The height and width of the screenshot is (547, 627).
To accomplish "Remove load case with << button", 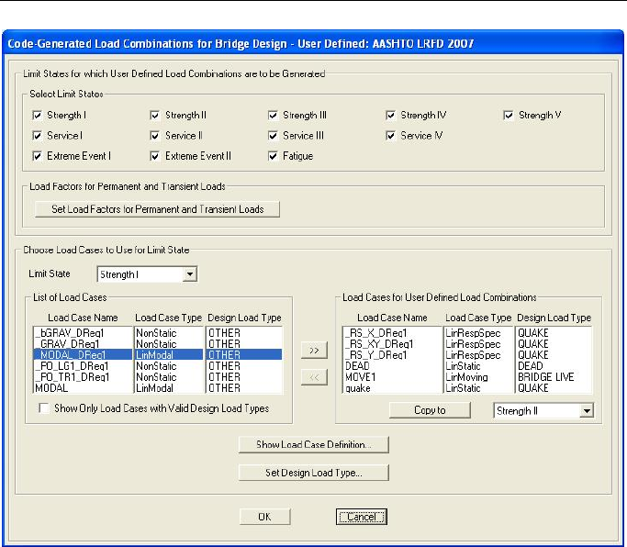I will pyautogui.click(x=314, y=377).
